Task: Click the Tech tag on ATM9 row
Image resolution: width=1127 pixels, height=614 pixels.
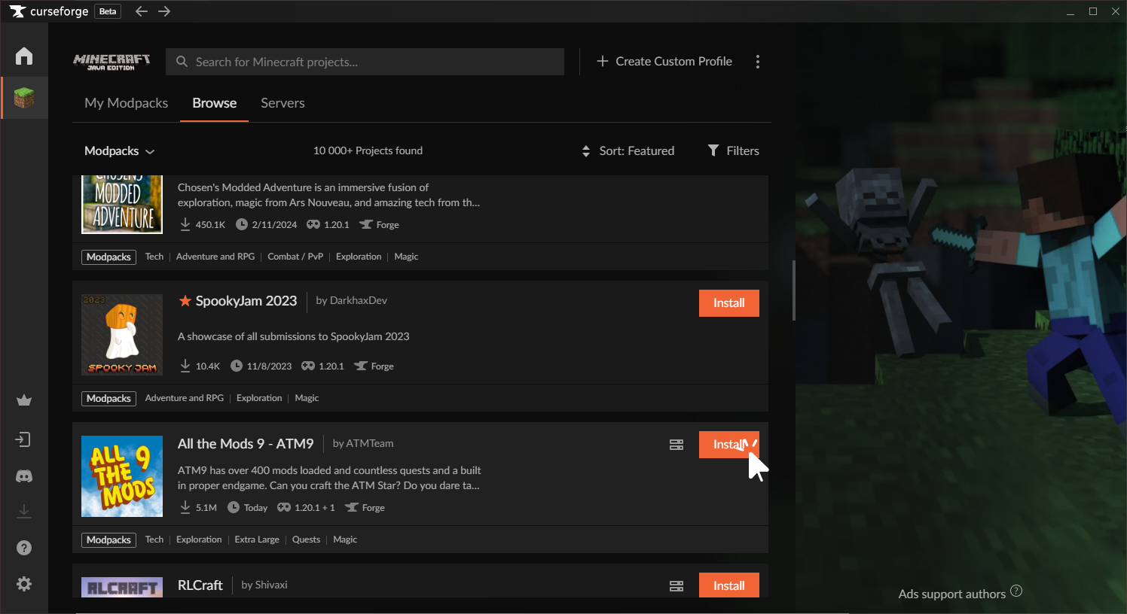Action: tap(154, 540)
